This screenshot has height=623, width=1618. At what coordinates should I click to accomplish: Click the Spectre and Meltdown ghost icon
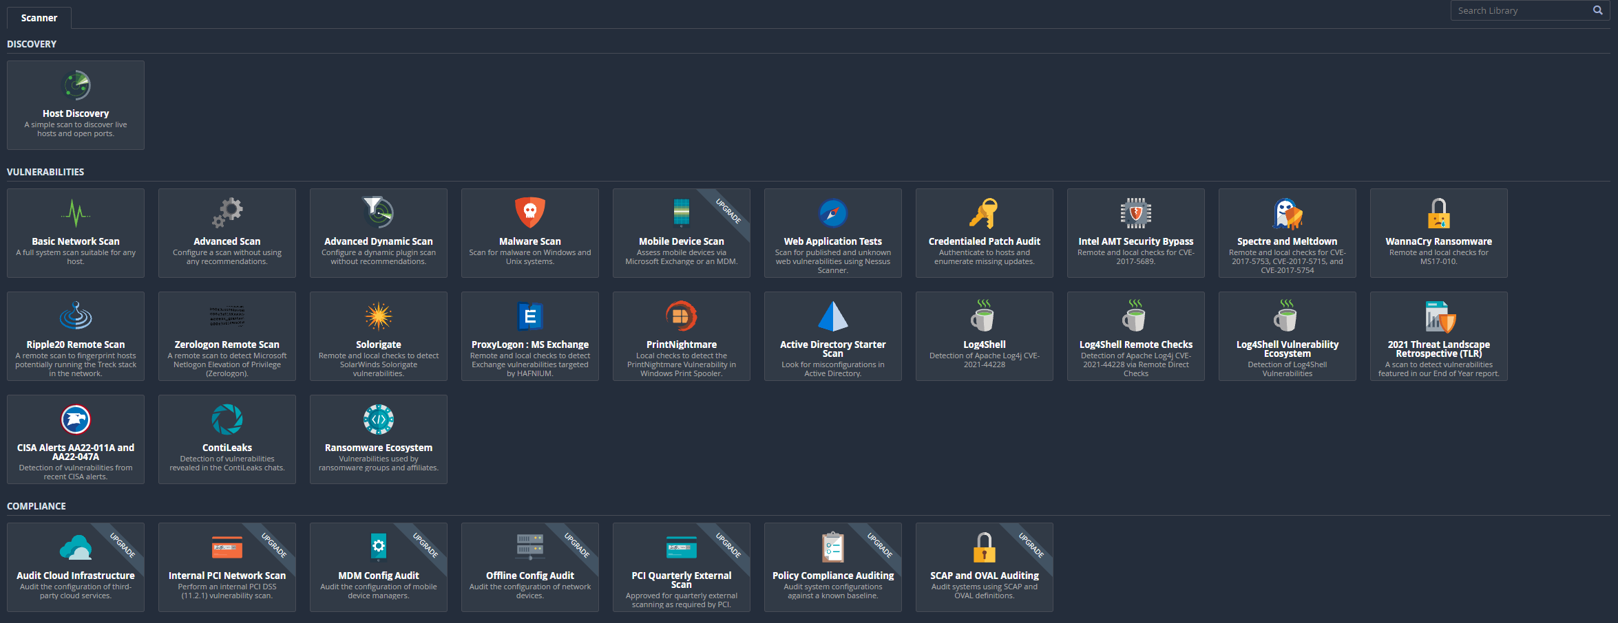[x=1288, y=213]
